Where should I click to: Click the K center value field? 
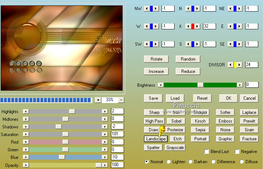pos(209,26)
